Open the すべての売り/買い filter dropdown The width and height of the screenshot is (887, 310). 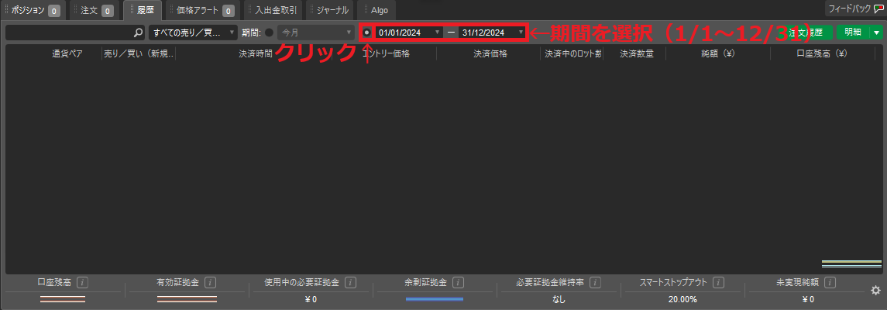193,33
